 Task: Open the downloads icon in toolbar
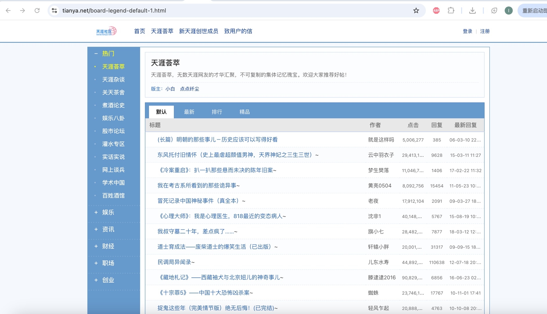point(472,10)
